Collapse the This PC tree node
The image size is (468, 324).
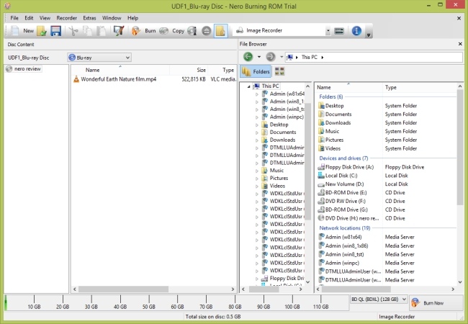(x=248, y=86)
